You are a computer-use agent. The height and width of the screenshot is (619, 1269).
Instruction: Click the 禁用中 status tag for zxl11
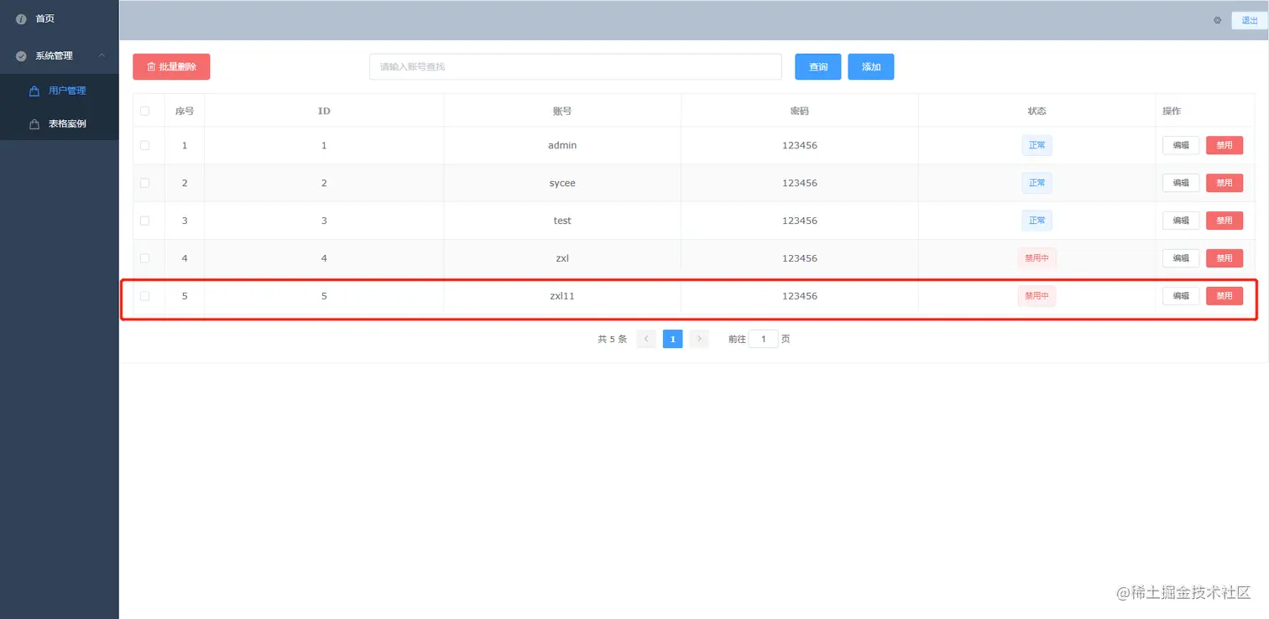(x=1037, y=296)
